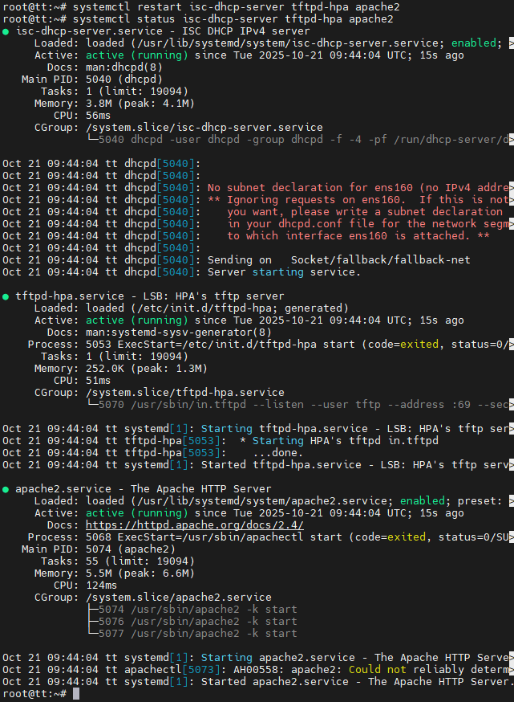The height and width of the screenshot is (702, 514).
Task: Click the 'Memory: 252.0K (peak: 1.3M)' value
Action: pos(146,369)
